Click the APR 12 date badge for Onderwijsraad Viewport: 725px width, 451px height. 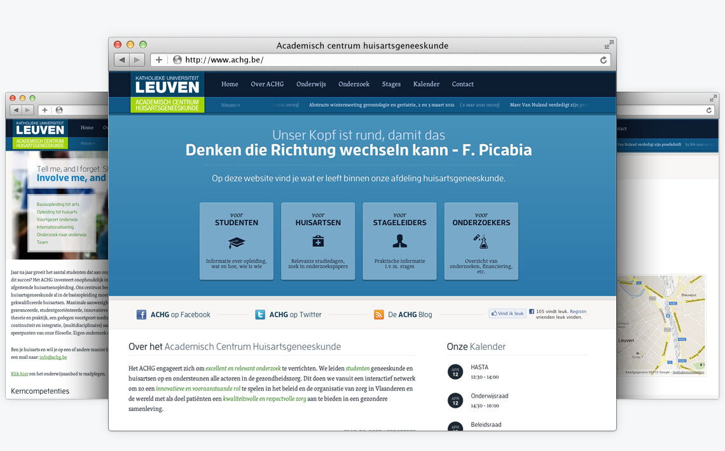click(x=455, y=401)
